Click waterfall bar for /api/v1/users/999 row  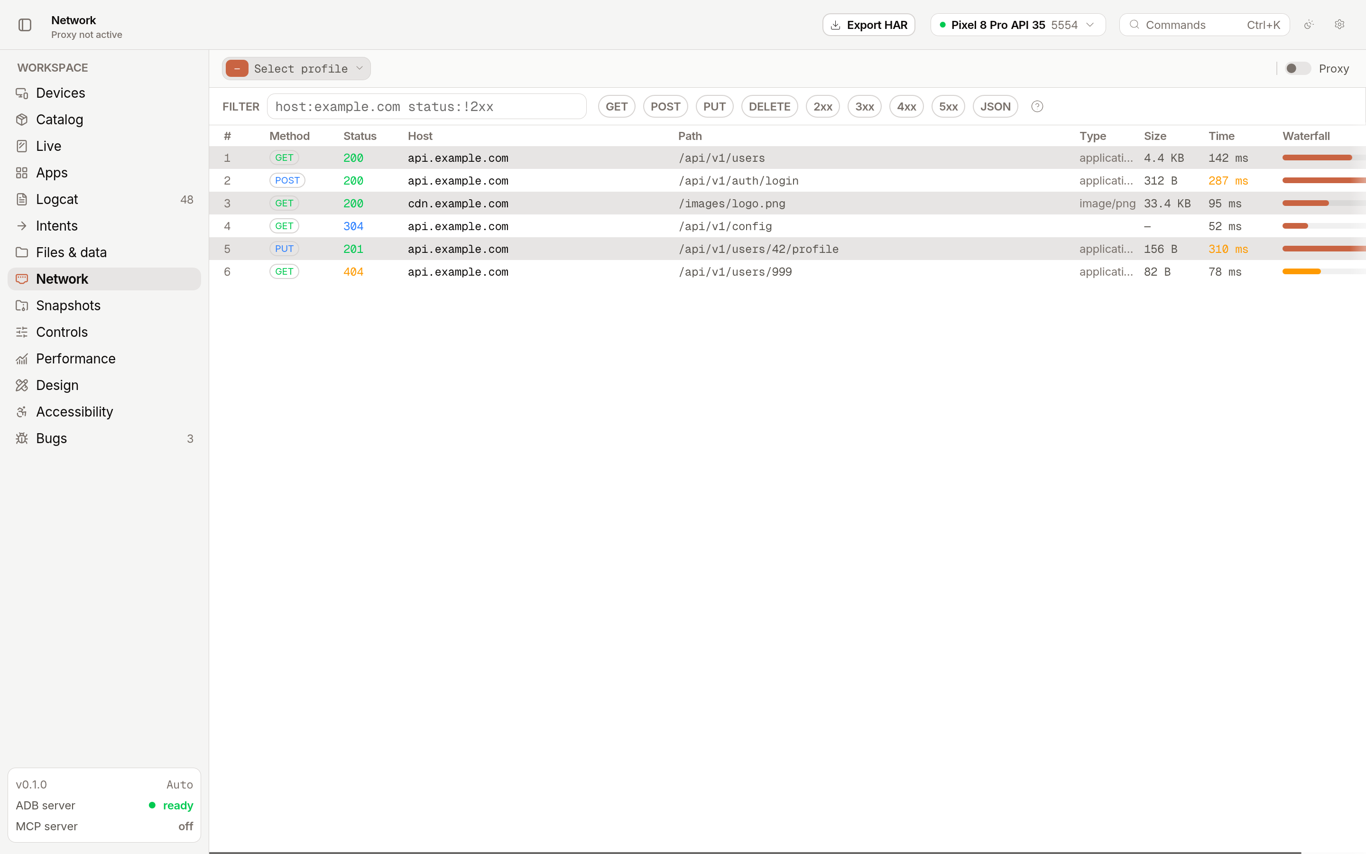click(1301, 272)
